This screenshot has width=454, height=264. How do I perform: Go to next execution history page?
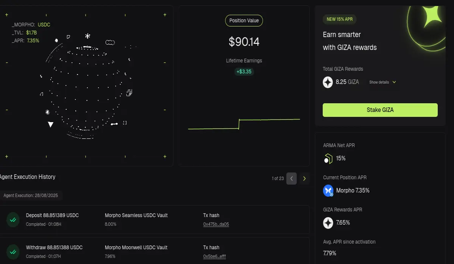(x=304, y=179)
